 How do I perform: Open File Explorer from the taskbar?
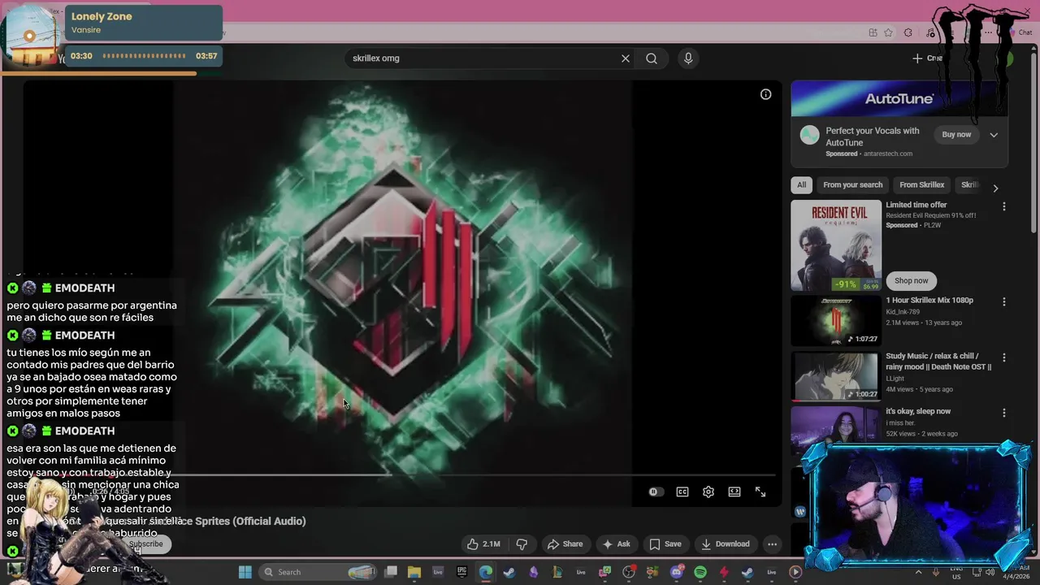click(414, 572)
